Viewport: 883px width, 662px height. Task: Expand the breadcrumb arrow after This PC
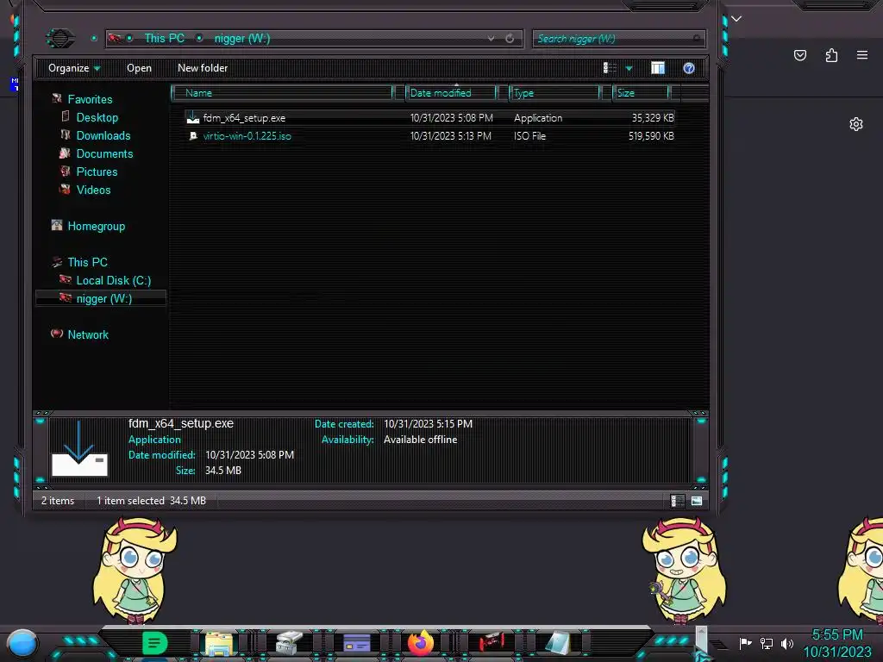coord(199,38)
